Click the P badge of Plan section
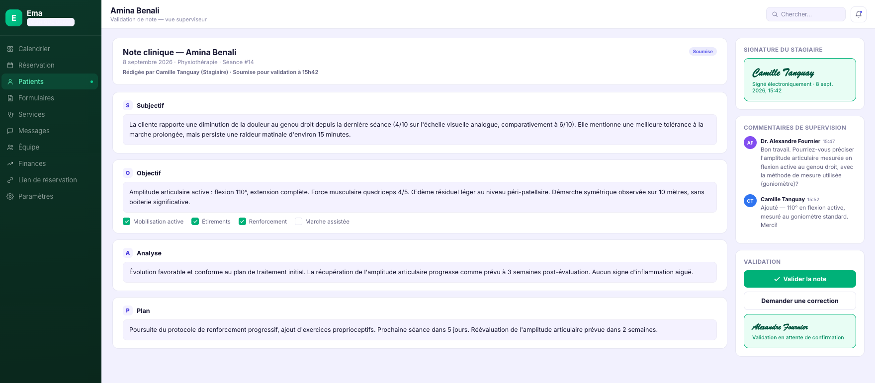875x383 pixels. [128, 310]
